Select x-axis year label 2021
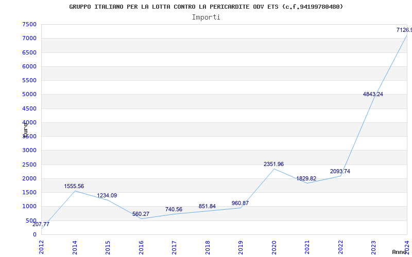Viewport: 412px width, 257px height. click(x=307, y=247)
